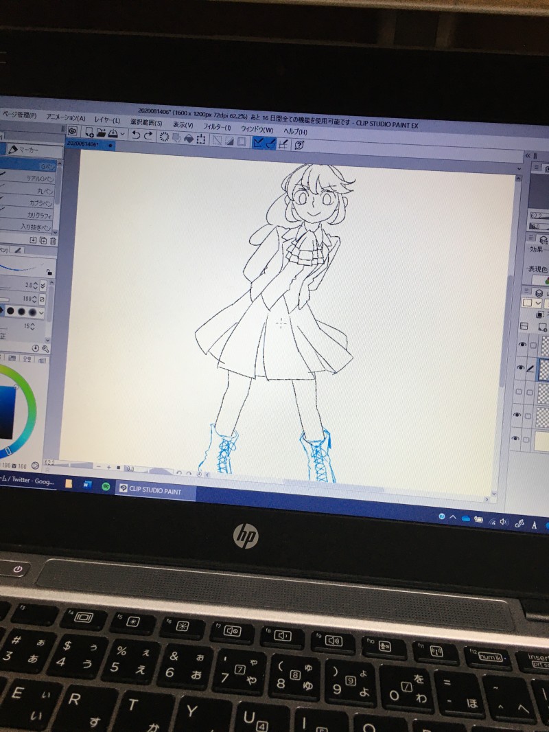The height and width of the screenshot is (732, 549).
Task: Show the hidden third layer
Action: [519, 391]
